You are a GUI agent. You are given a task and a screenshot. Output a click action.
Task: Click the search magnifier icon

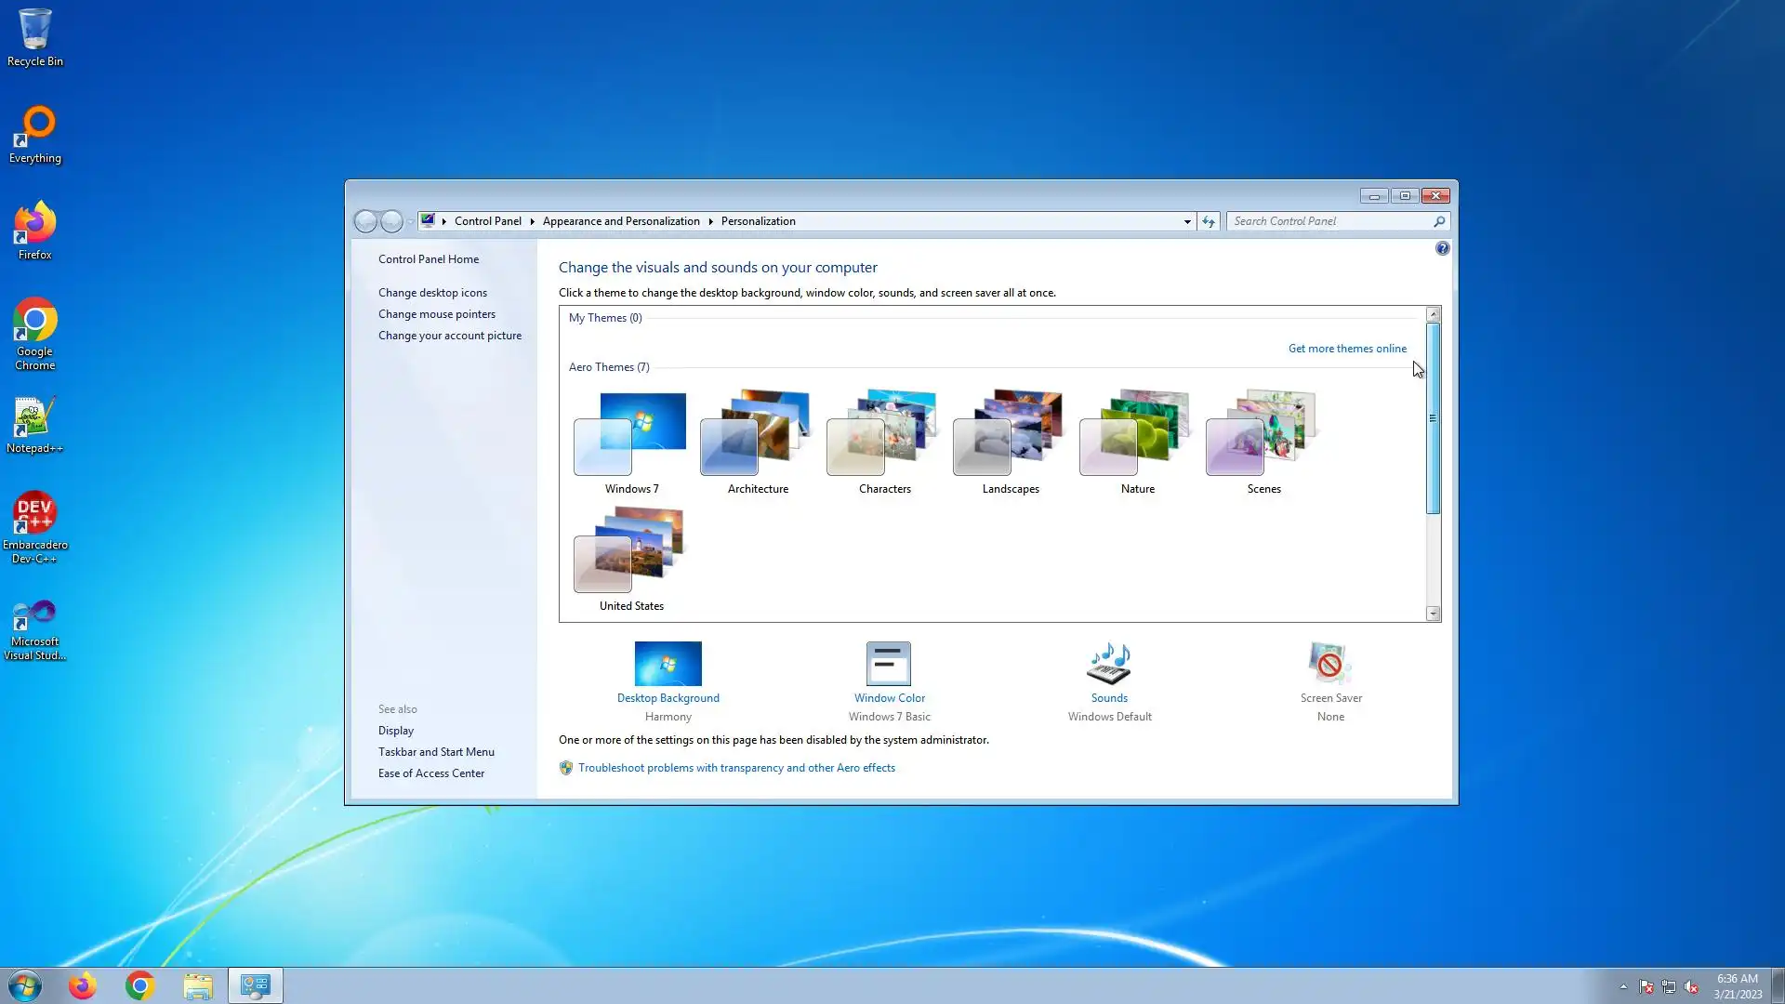coord(1439,221)
